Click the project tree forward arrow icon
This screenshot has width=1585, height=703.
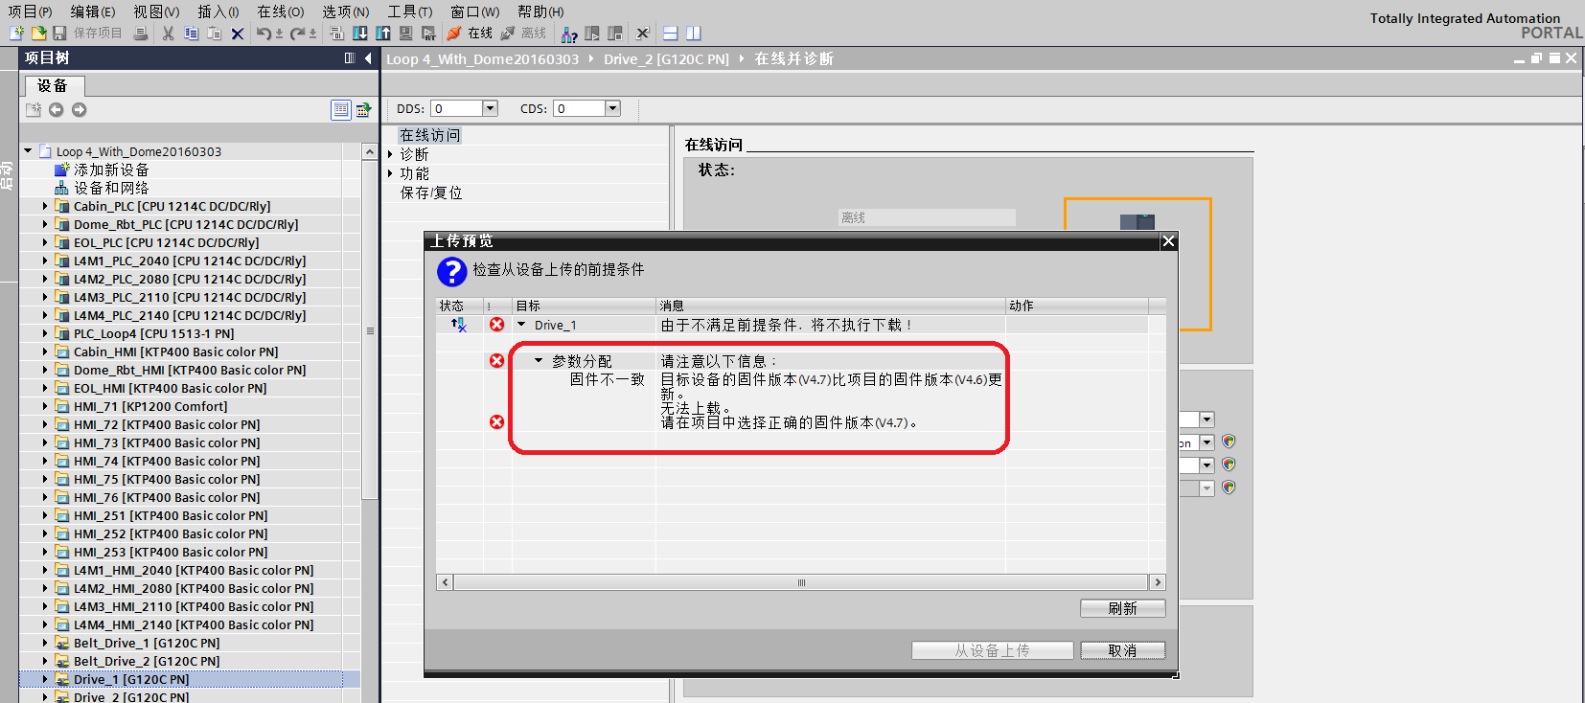coord(80,110)
